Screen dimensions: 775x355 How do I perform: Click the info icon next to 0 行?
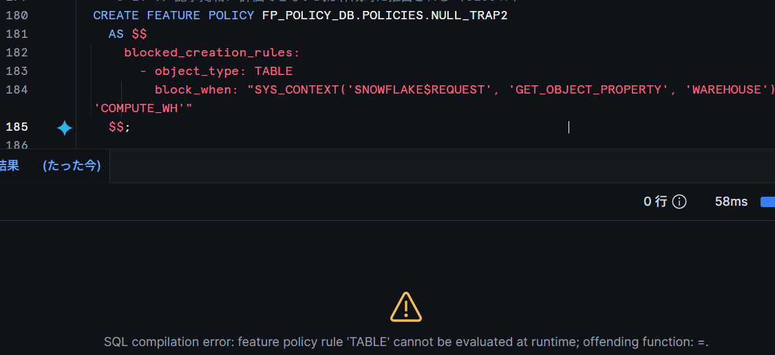(x=679, y=202)
